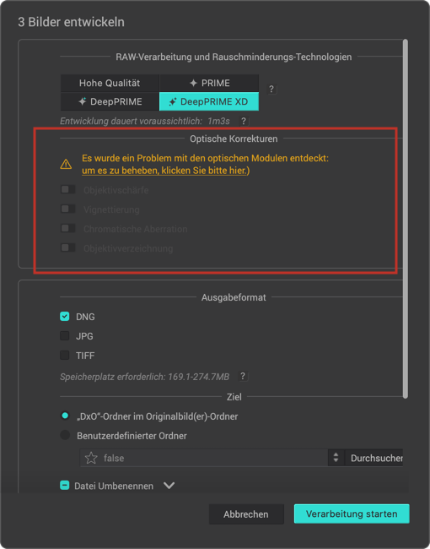The width and height of the screenshot is (430, 549).
Task: Switch to the DeepPRIME mode
Action: coord(110,101)
